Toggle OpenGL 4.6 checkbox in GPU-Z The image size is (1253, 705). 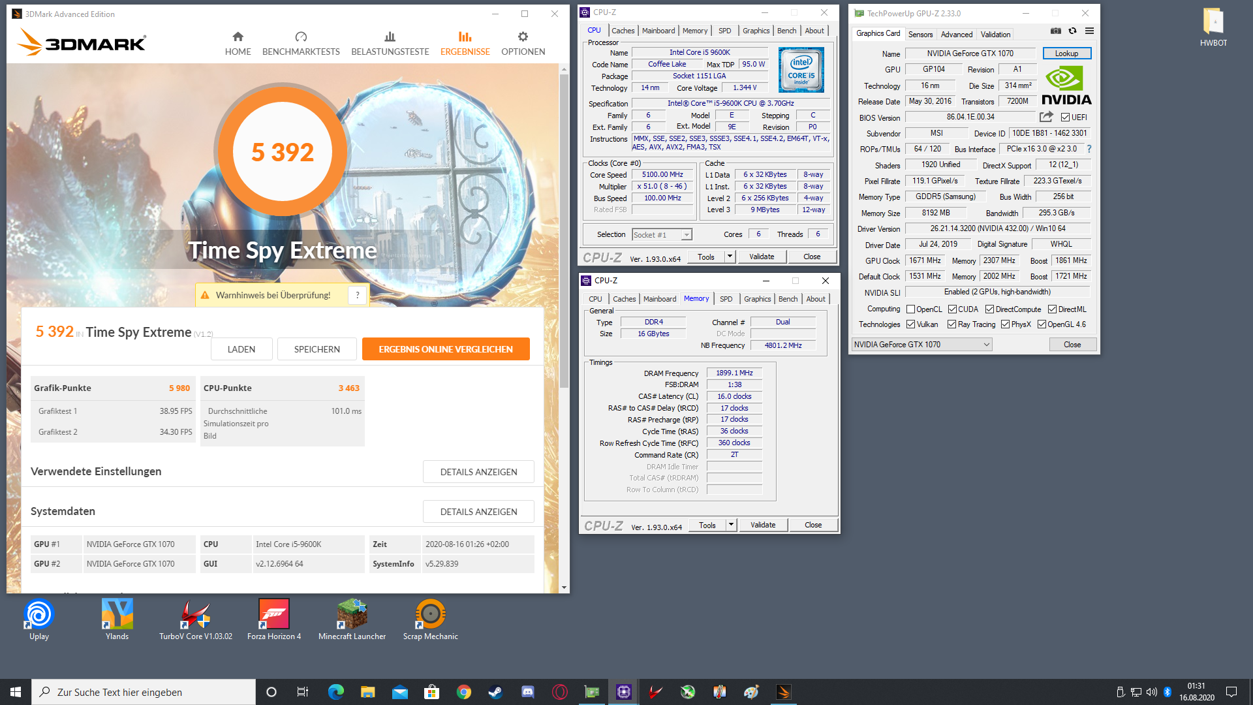[1042, 324]
